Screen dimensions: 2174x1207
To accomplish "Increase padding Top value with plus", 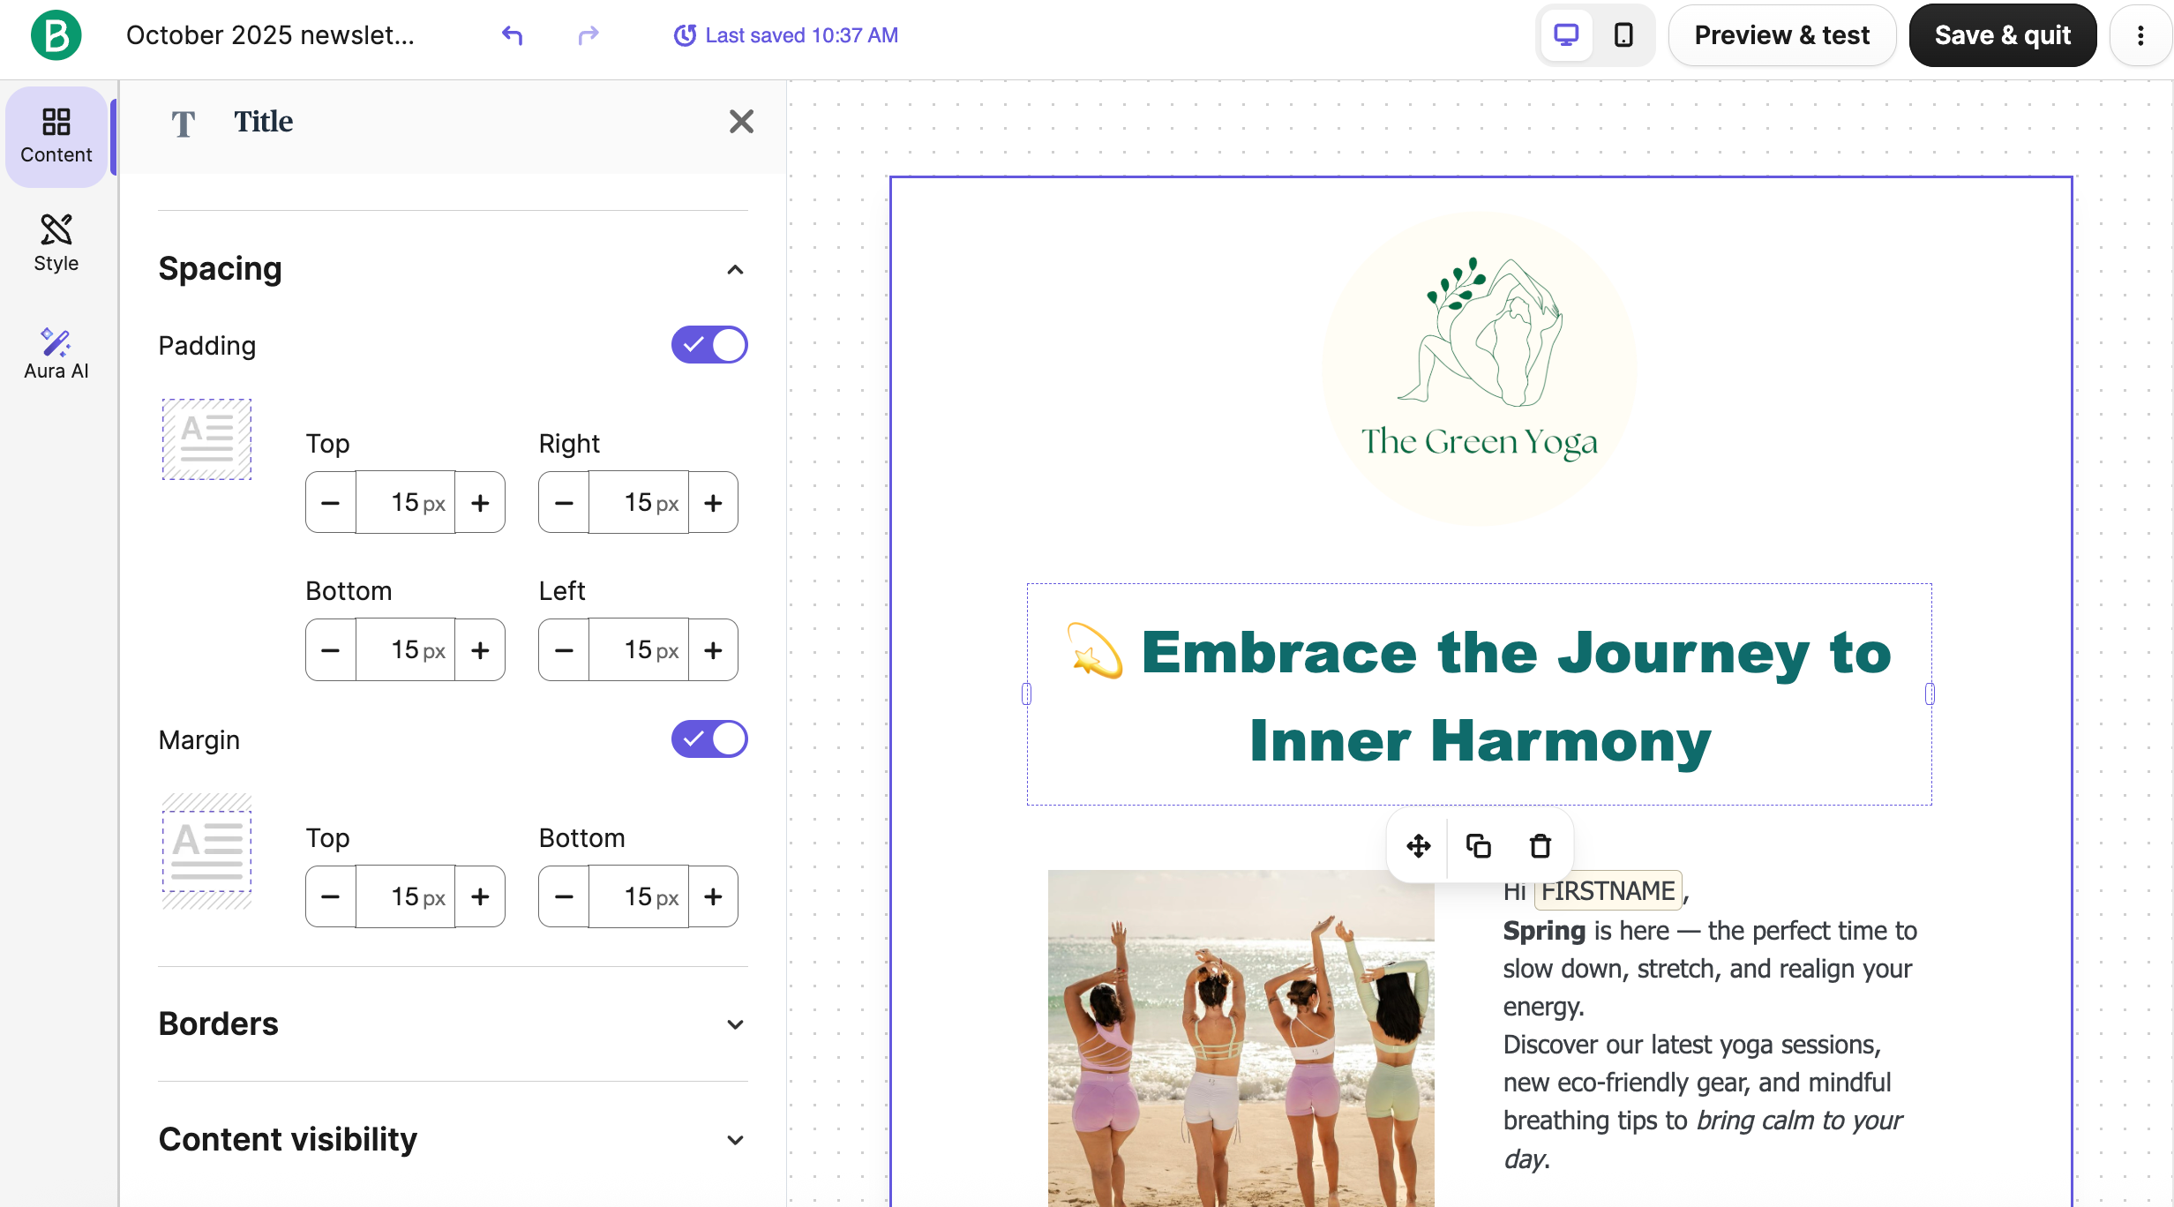I will [x=480, y=503].
